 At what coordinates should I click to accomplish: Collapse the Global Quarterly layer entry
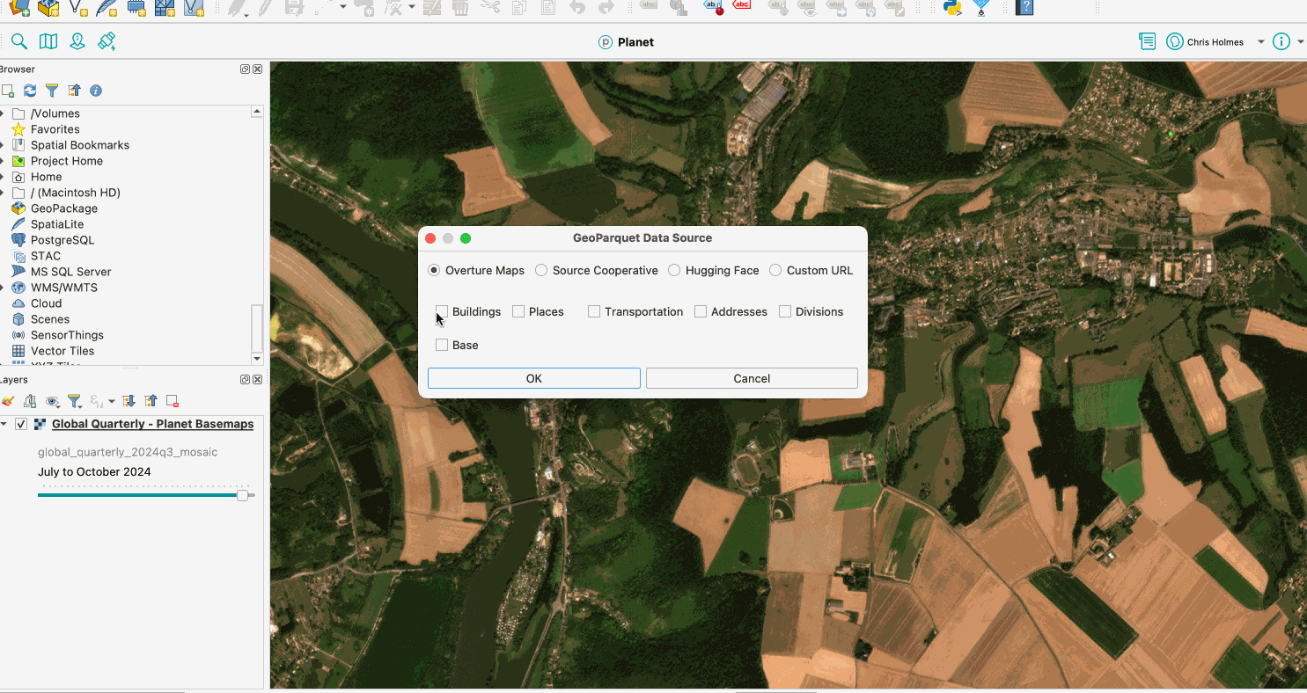[4, 424]
